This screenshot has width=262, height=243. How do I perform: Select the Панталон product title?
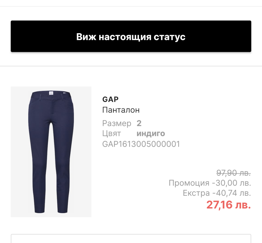(x=121, y=110)
